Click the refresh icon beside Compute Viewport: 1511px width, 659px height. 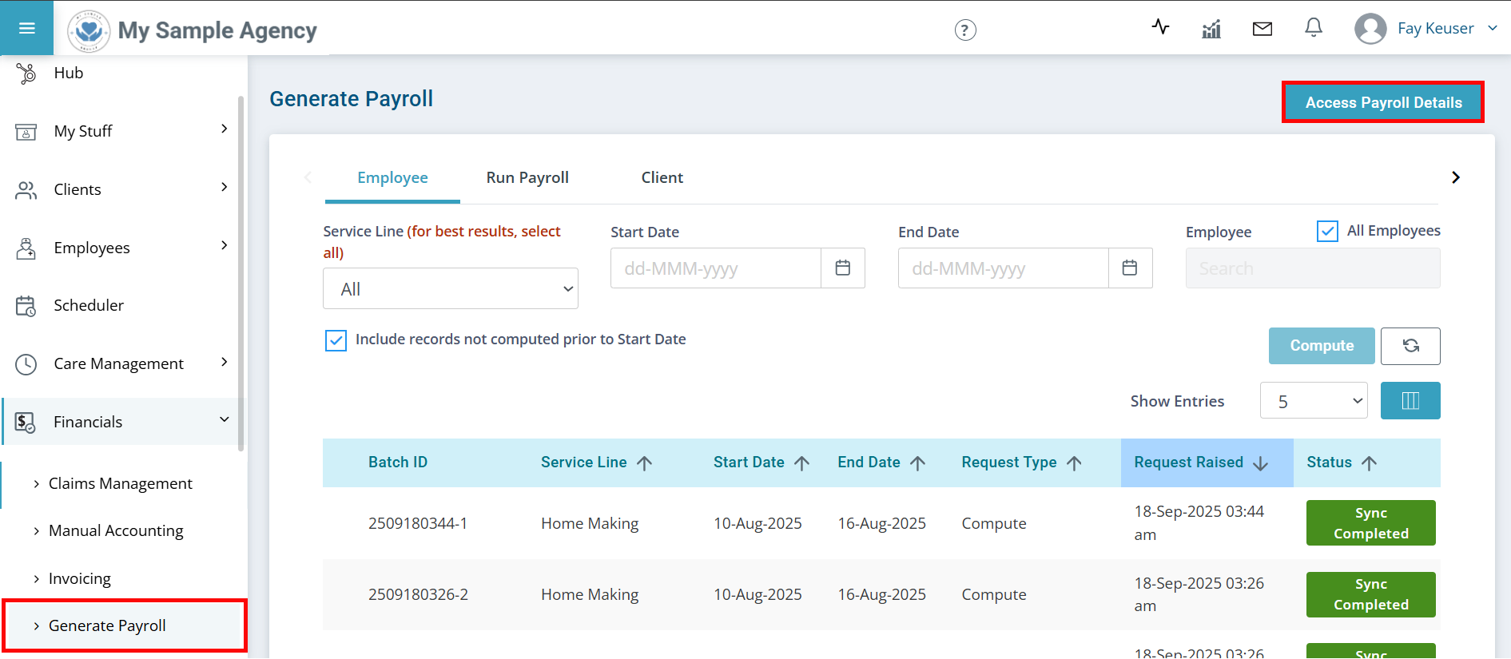click(1410, 346)
